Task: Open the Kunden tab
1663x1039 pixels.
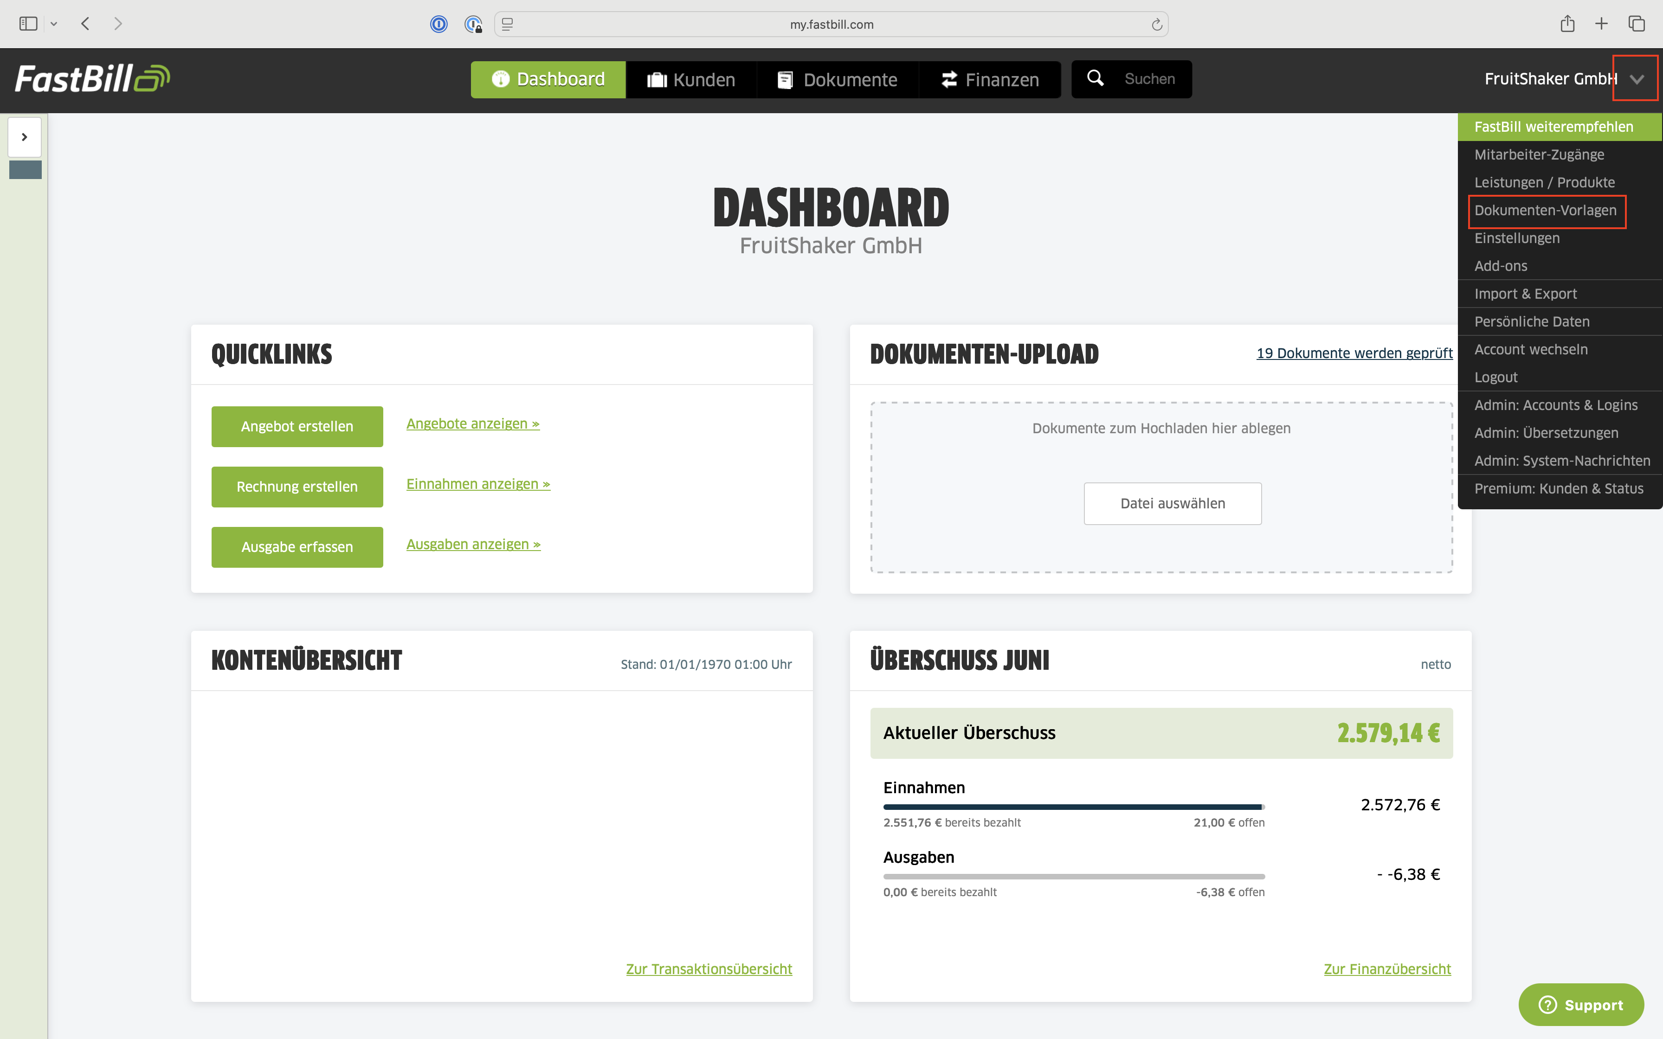Action: [x=690, y=80]
